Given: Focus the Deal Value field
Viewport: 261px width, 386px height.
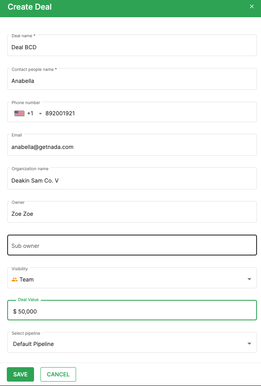Looking at the screenshot, I should coord(132,310).
